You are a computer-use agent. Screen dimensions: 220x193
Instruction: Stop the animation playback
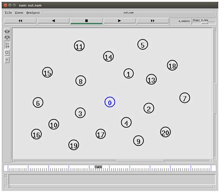[86, 21]
